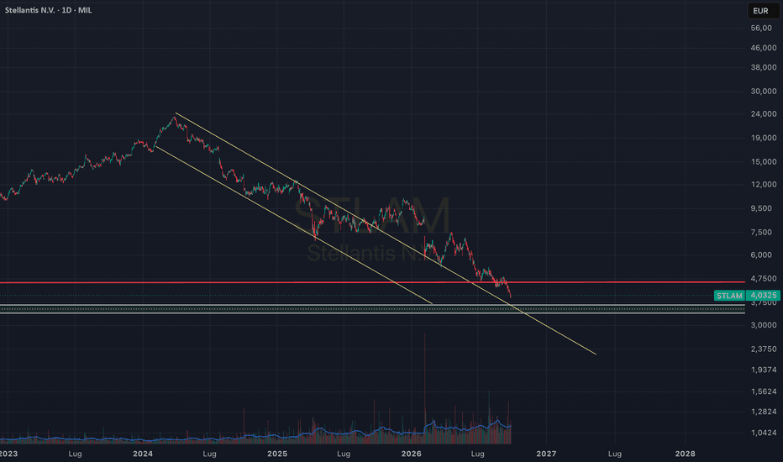Click the 56,00 price axis label

tap(761, 28)
